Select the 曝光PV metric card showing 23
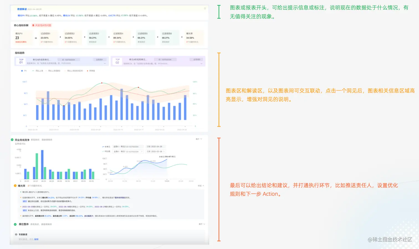The width and height of the screenshot is (419, 249). click(23, 38)
